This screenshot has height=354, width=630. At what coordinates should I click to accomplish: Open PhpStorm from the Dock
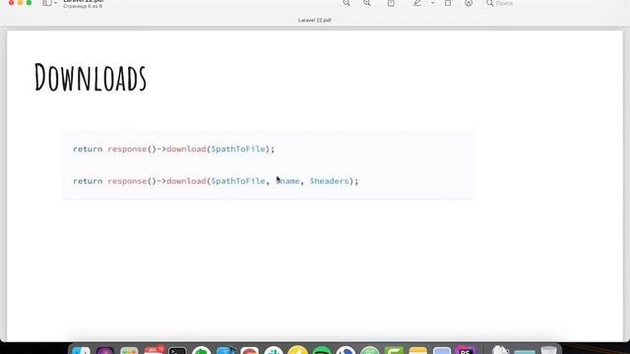pos(466,350)
